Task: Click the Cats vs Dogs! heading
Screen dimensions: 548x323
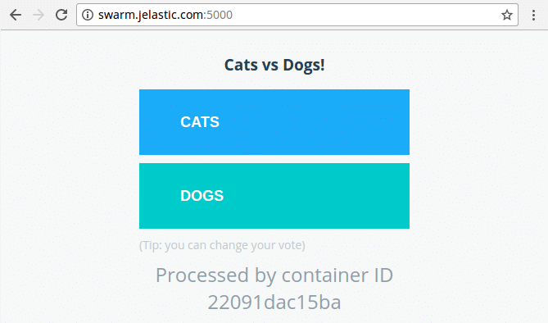Action: [274, 65]
